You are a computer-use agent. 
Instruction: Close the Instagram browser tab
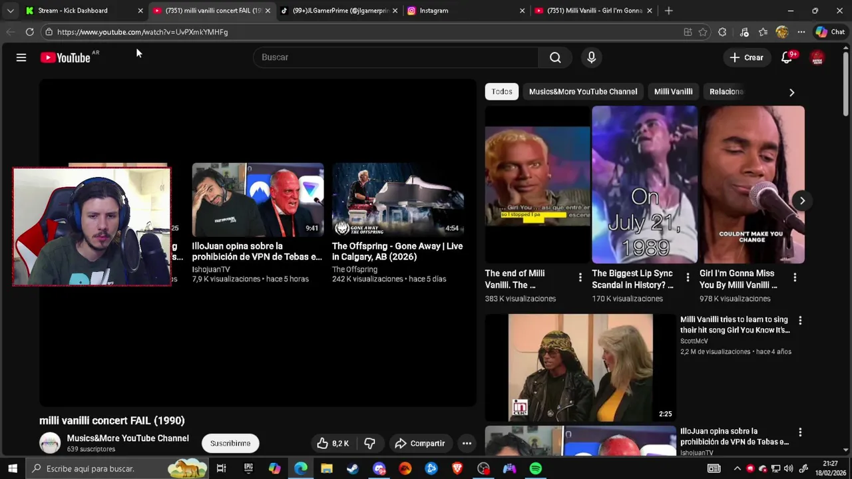[522, 11]
